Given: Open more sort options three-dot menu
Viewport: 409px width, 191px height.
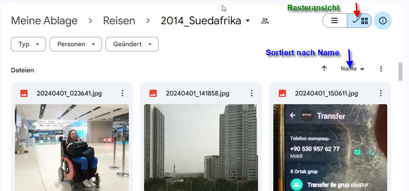Looking at the screenshot, I should click(381, 69).
